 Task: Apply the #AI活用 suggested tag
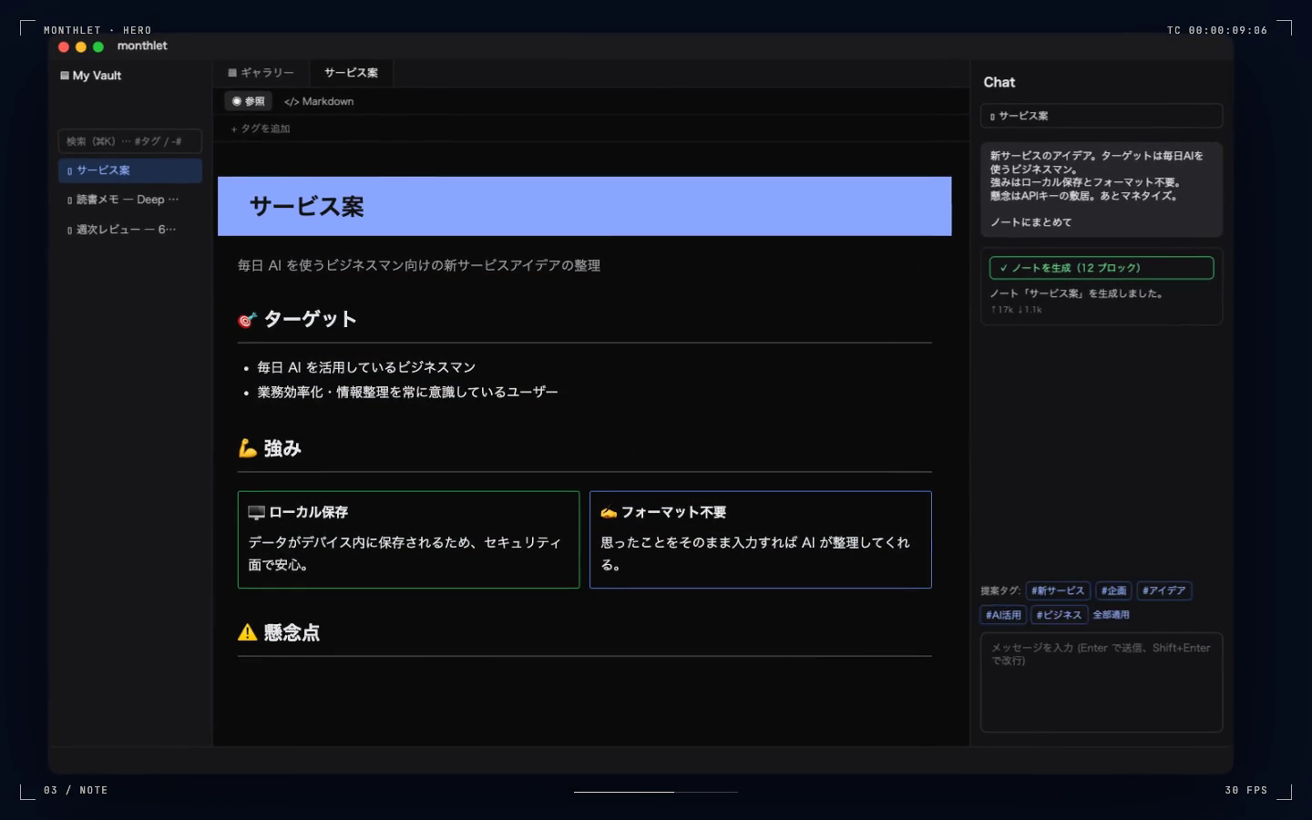click(x=1003, y=615)
